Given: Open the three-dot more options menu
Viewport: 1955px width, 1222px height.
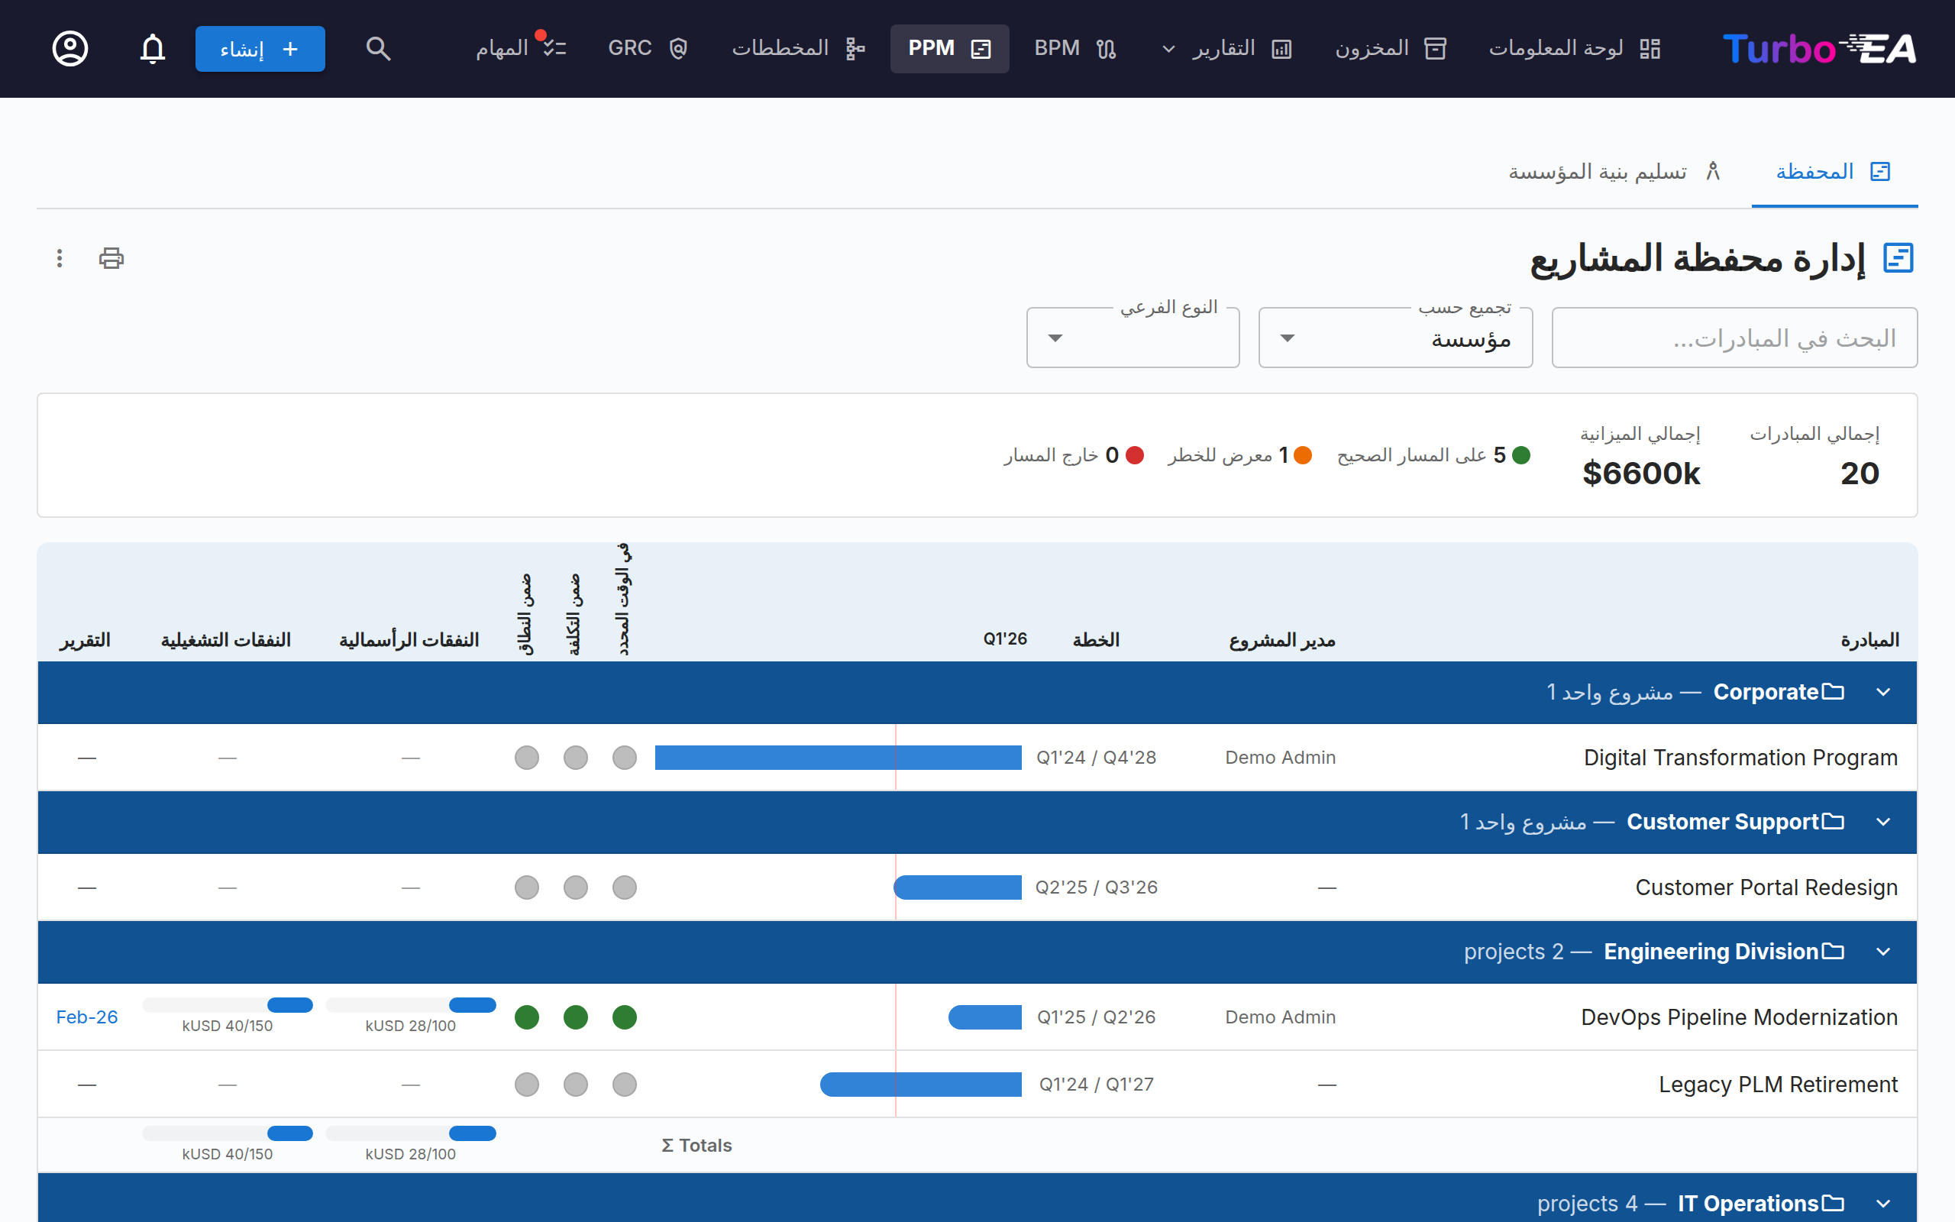Looking at the screenshot, I should pos(59,258).
